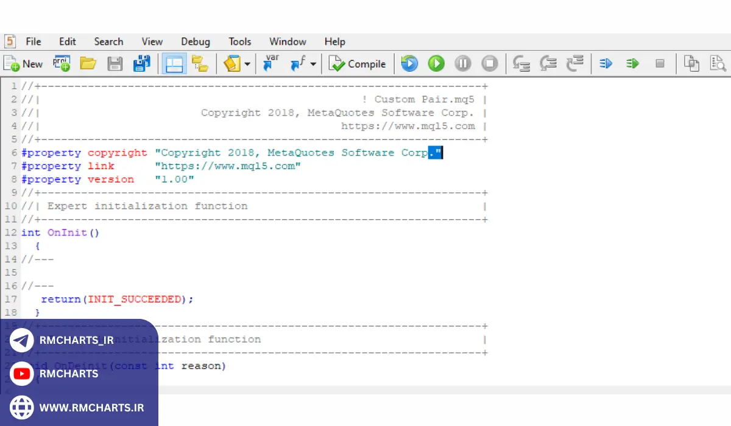Click the New file button
Image resolution: width=731 pixels, height=426 pixels.
point(23,64)
